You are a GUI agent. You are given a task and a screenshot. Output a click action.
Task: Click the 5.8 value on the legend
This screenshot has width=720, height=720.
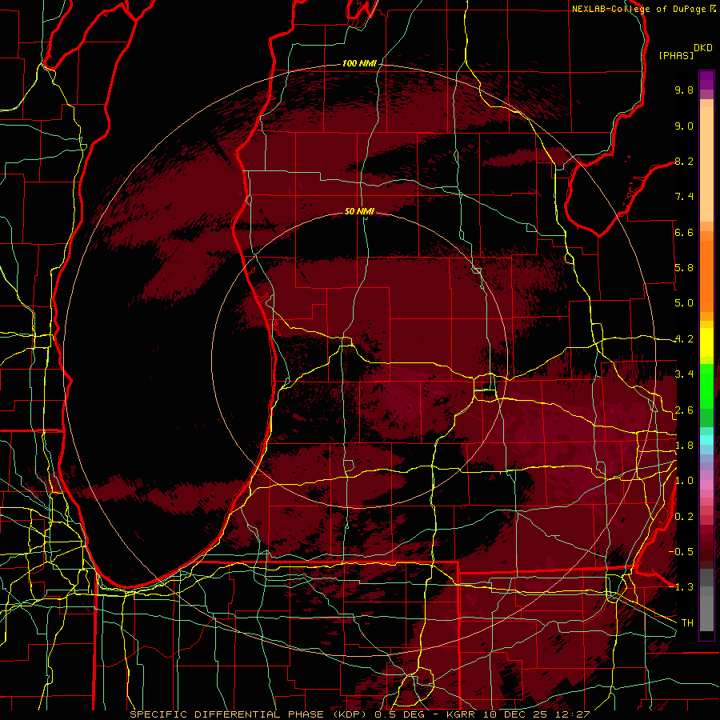684,268
